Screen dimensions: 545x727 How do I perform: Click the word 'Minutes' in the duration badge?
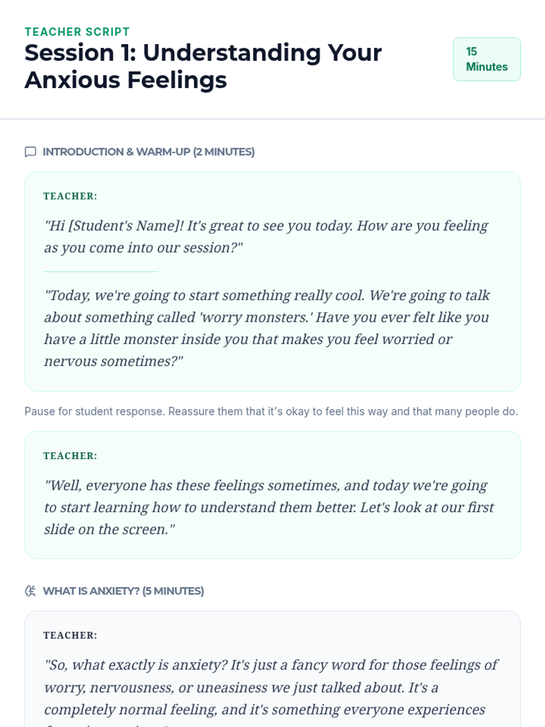(487, 67)
